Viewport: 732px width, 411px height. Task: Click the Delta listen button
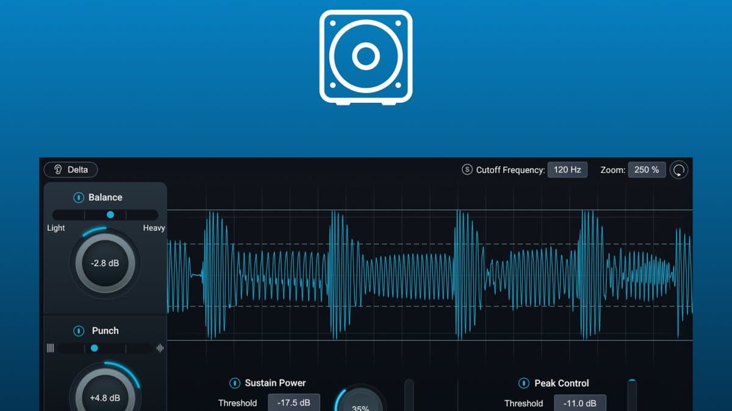point(71,170)
